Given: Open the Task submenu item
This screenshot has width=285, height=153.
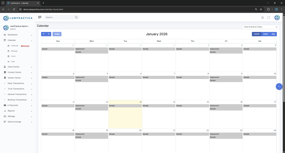Looking at the screenshot, I should [x=13, y=62].
